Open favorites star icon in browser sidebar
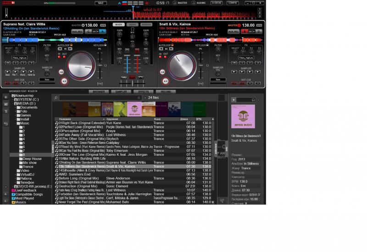The width and height of the screenshot is (367, 252). coord(6,97)
